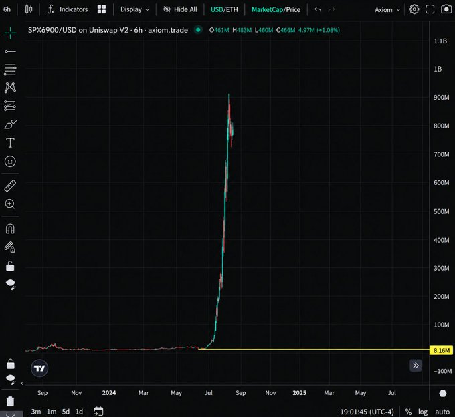Open the Axiom dropdown menu
The image size is (455, 417).
[387, 10]
